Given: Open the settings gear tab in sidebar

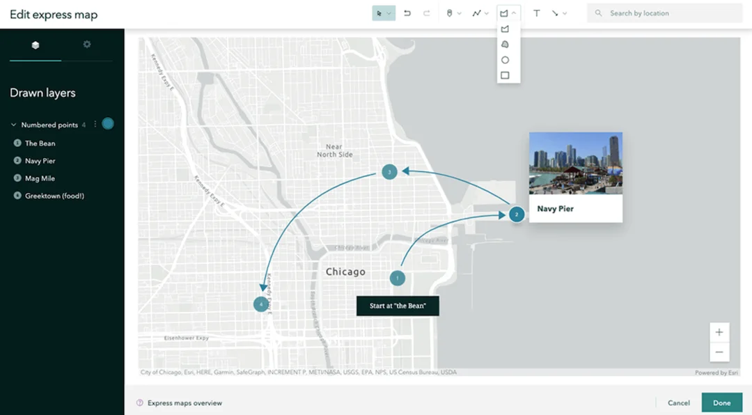Looking at the screenshot, I should (x=87, y=45).
